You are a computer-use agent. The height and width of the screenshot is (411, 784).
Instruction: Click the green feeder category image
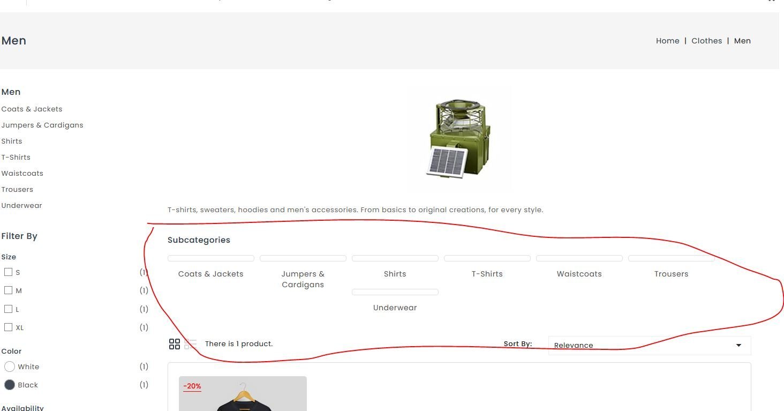pos(458,138)
